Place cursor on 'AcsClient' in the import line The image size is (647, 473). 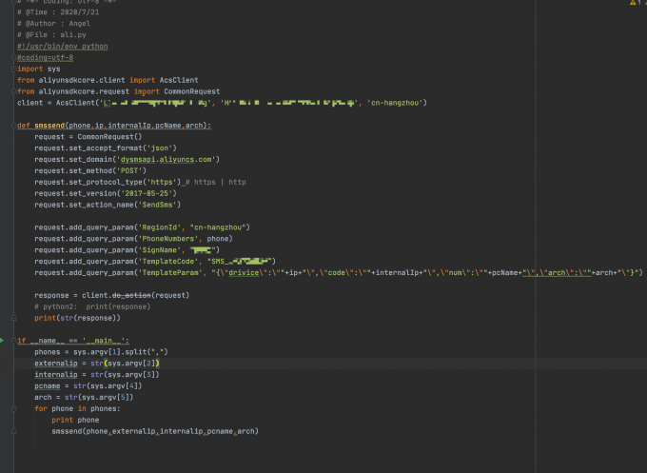tap(179, 80)
